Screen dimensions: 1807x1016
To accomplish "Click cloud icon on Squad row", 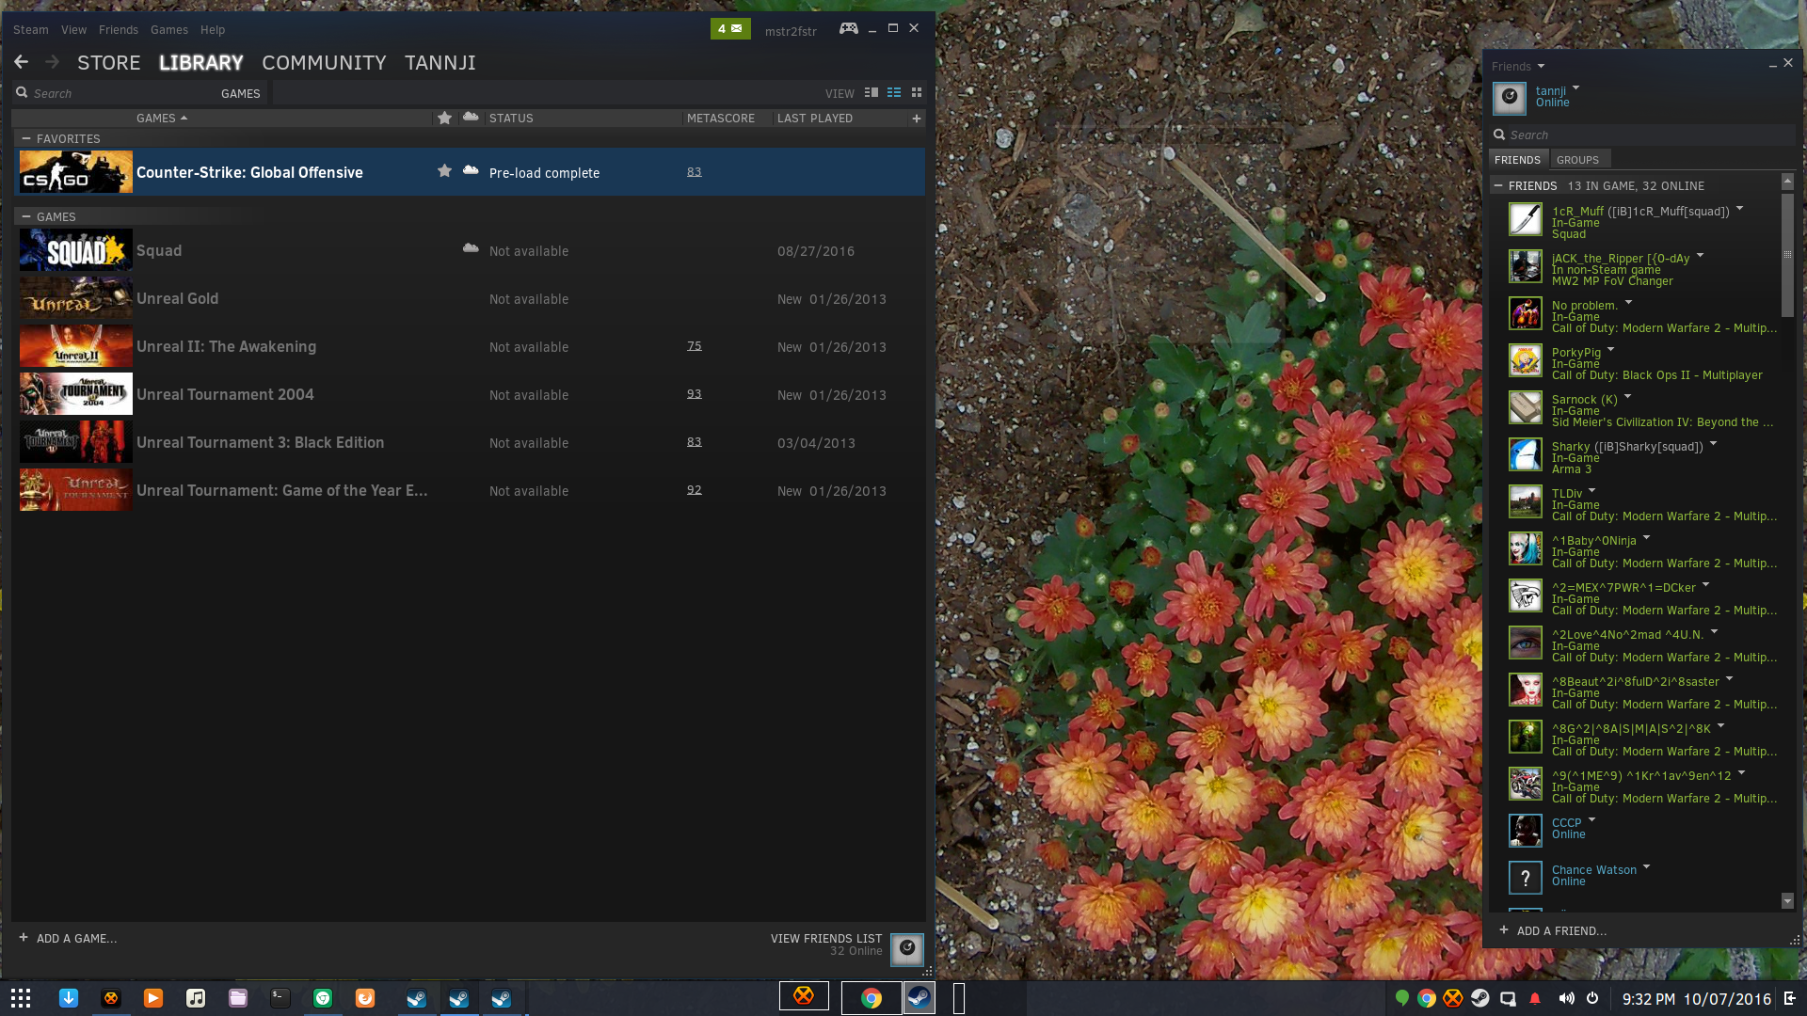I will point(471,248).
